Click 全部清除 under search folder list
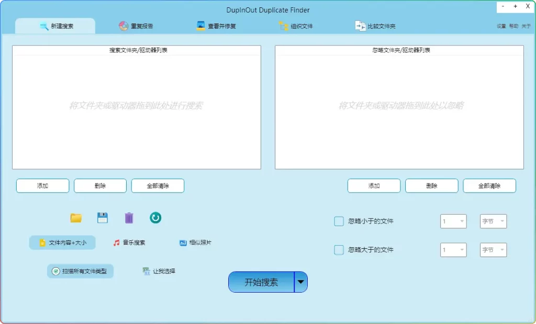The image size is (536, 324). coord(158,186)
